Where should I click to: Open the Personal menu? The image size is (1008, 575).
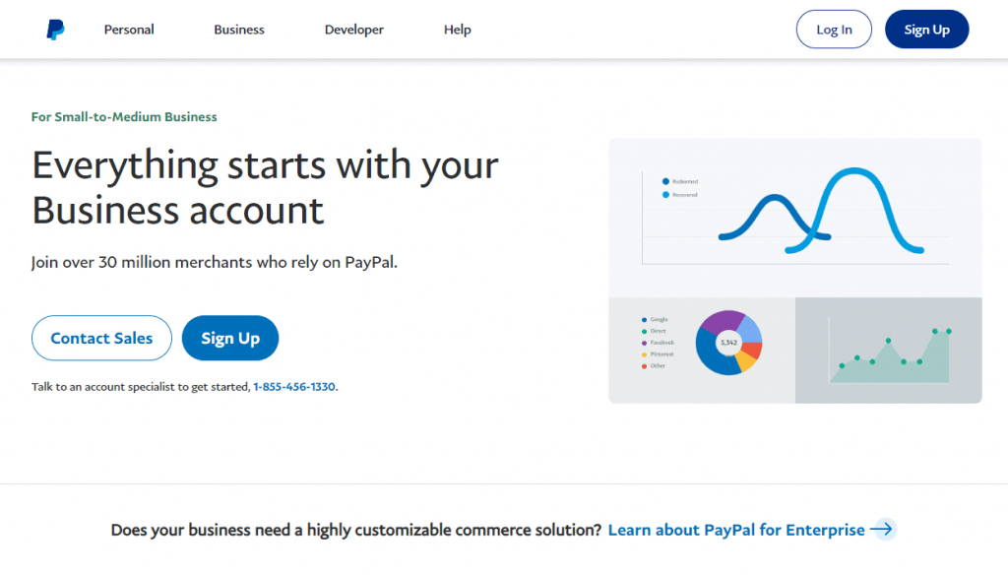click(129, 30)
